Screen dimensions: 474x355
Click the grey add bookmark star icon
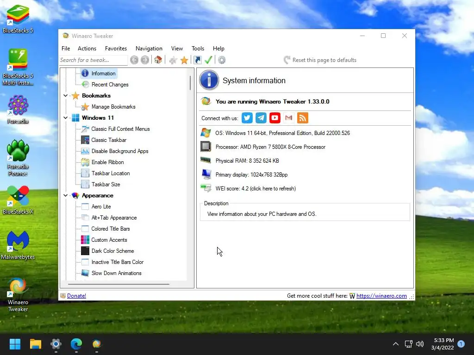tap(173, 60)
